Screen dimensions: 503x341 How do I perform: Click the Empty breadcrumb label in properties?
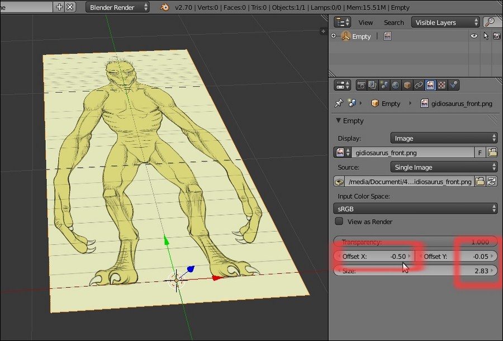click(x=391, y=104)
